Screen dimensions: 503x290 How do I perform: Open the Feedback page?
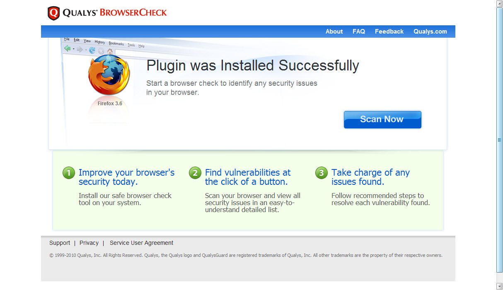(x=389, y=31)
